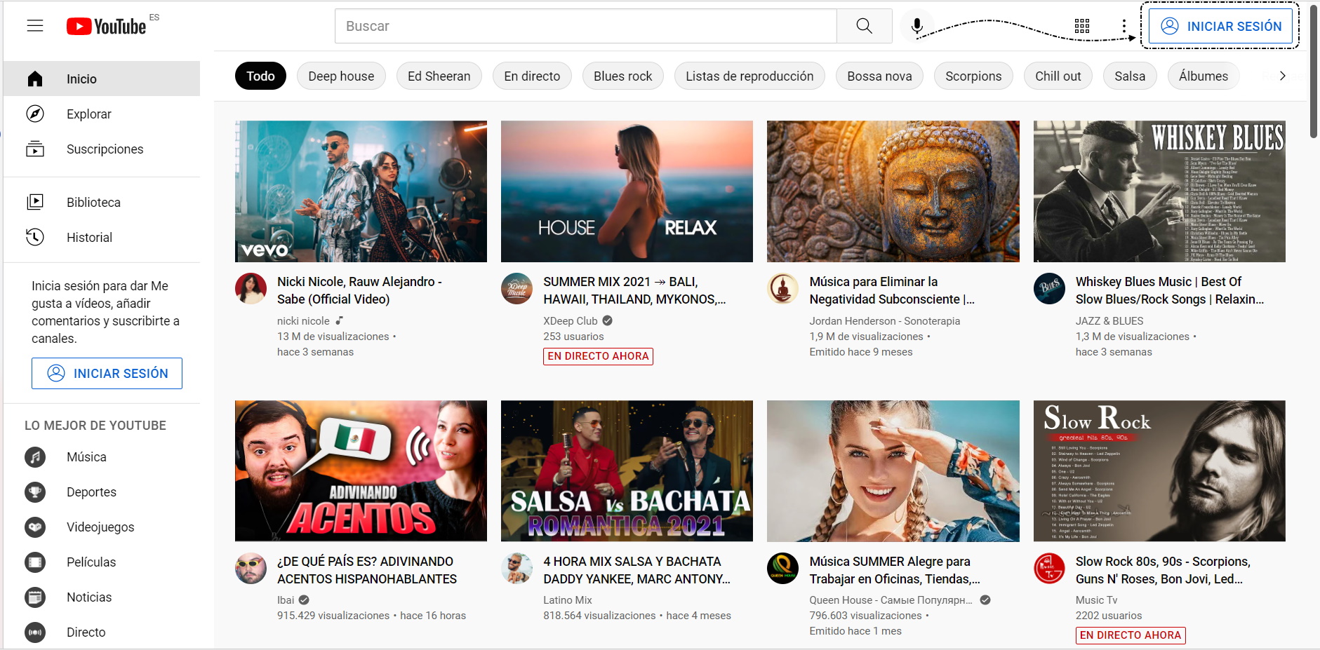Open Historial in sidebar
The height and width of the screenshot is (650, 1320).
(x=102, y=237)
